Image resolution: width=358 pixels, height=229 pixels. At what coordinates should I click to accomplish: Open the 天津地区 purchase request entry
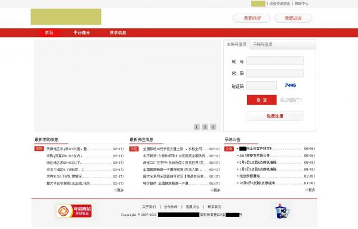tap(67, 149)
